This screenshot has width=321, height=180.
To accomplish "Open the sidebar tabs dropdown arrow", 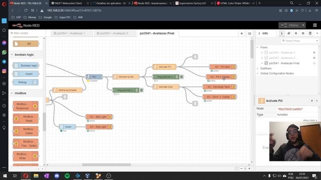I will click(x=317, y=33).
